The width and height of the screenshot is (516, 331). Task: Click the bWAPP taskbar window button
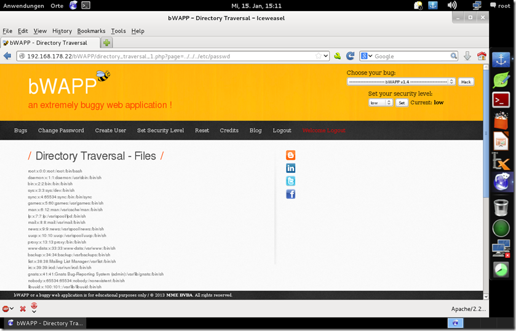tap(46, 323)
